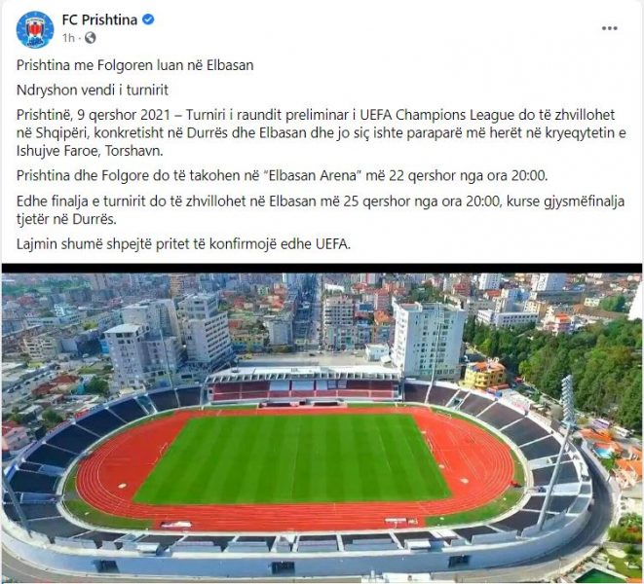Click the paragraph about the 25 qershor final
The height and width of the screenshot is (584, 644).
click(321, 210)
